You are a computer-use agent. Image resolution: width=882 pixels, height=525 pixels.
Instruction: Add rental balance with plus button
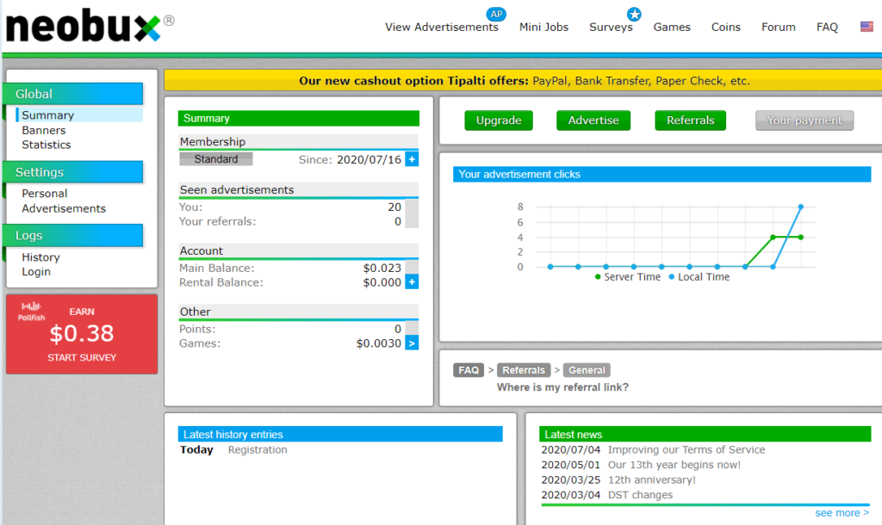(412, 281)
